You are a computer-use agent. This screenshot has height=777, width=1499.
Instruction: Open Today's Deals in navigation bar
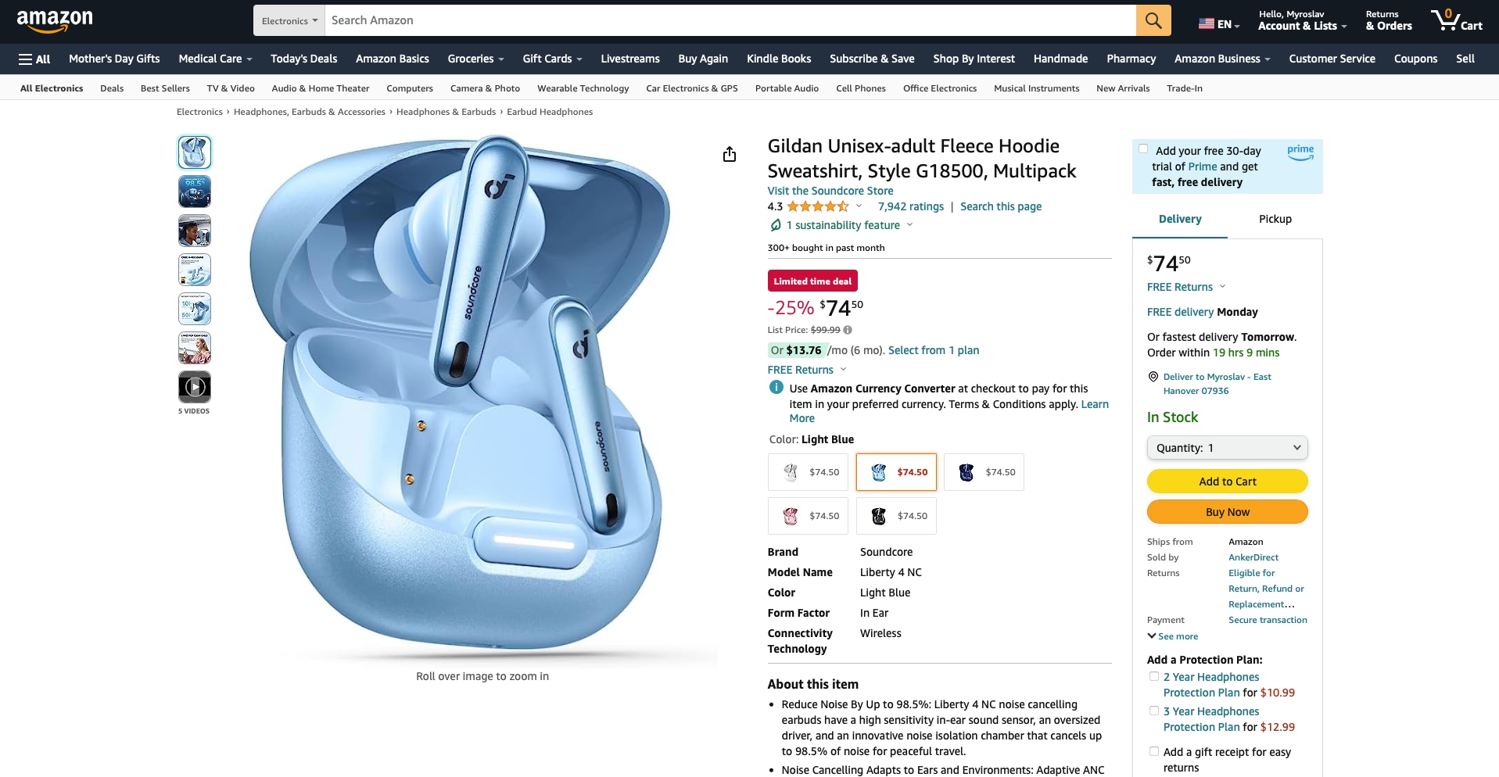click(x=303, y=59)
